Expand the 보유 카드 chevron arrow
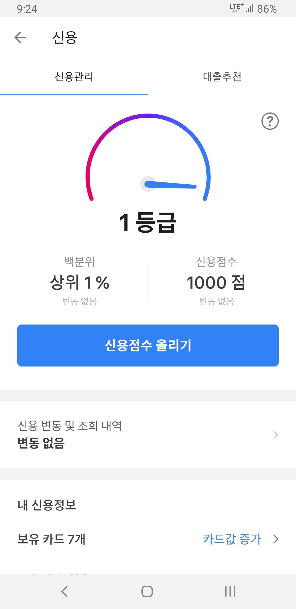The image size is (296, 609). pos(276,539)
